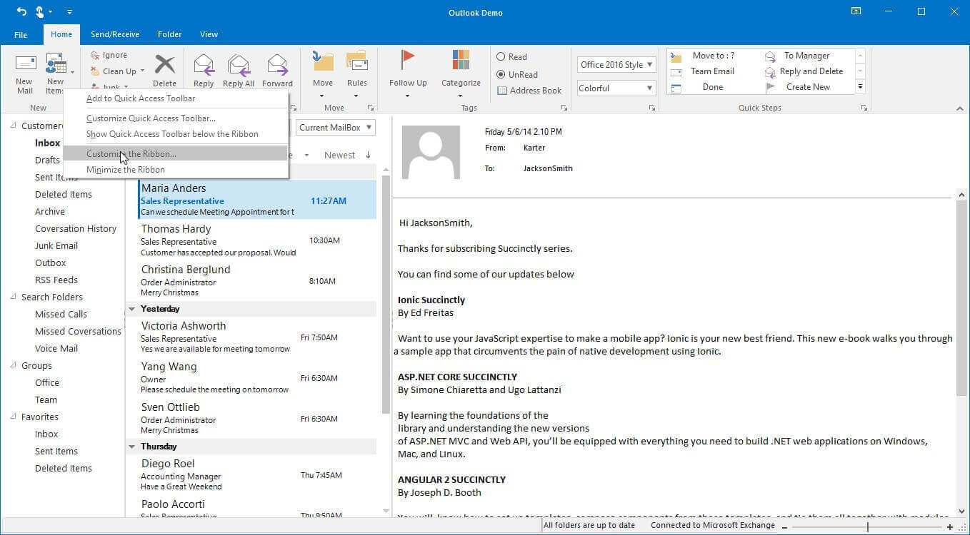Adjust the zoom slider in status bar

pyautogui.click(x=868, y=527)
